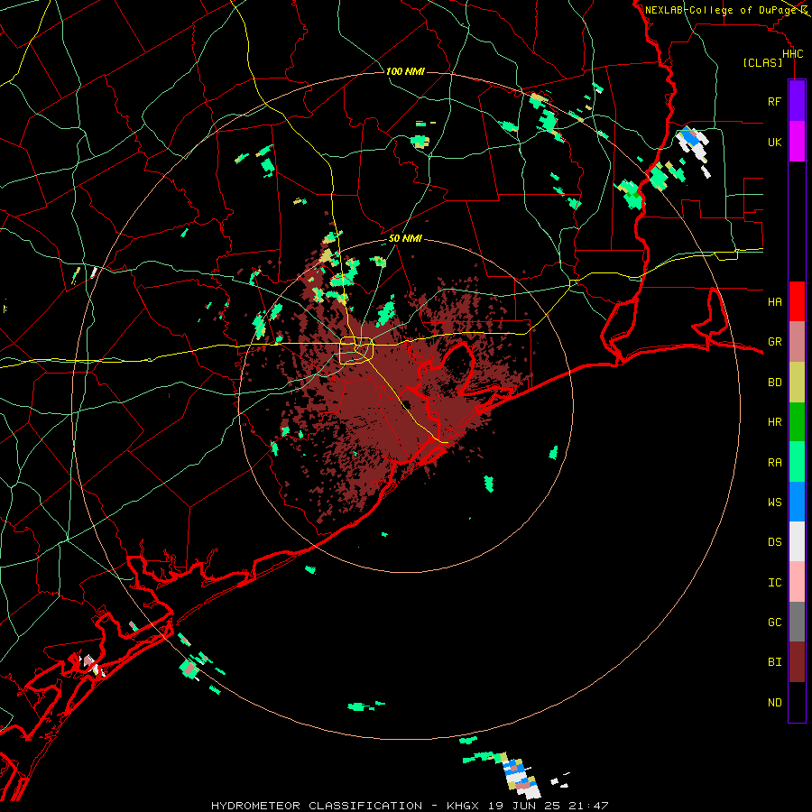Screen dimensions: 812x812
Task: Select the BD yellow legend swatch
Action: tap(797, 383)
